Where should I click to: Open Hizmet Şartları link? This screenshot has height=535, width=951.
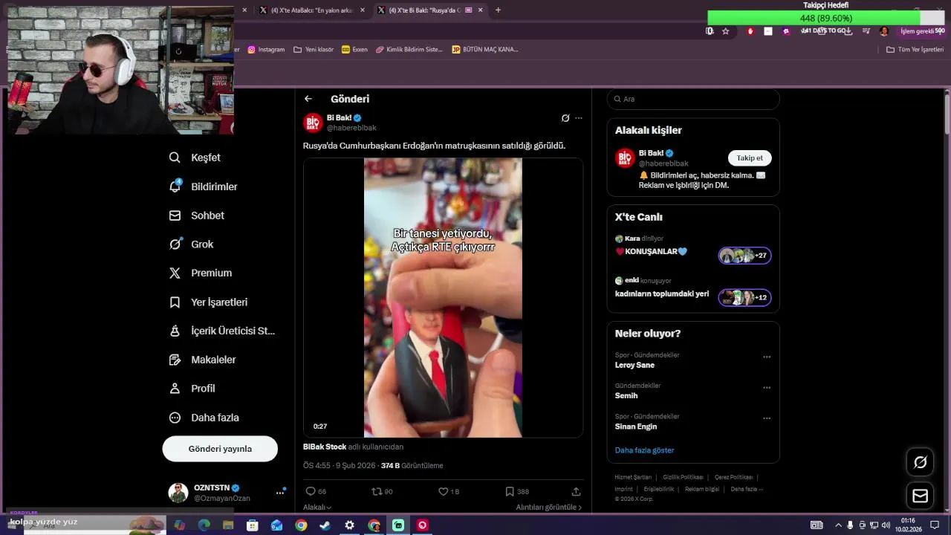634,477
